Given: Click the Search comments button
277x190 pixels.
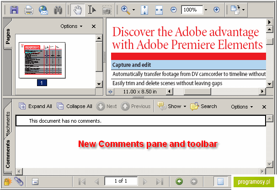Looking at the screenshot, I should (x=203, y=106).
